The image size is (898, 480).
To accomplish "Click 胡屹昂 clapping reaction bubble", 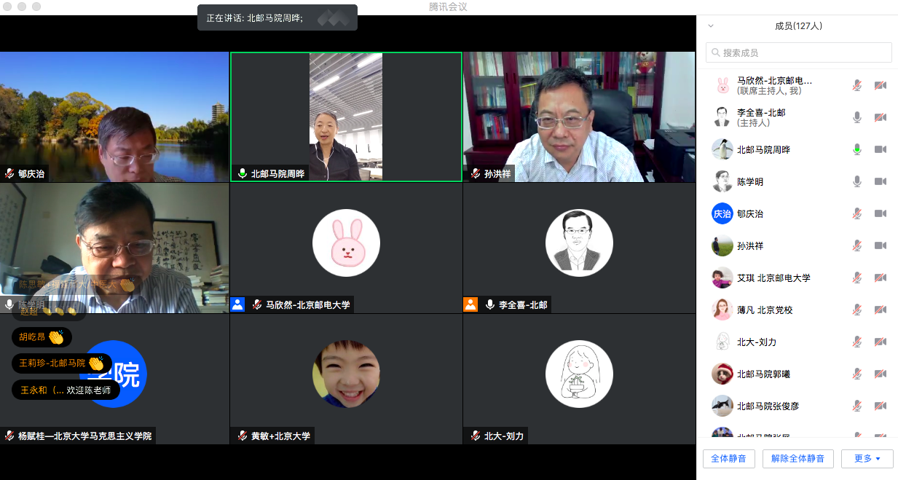I will pyautogui.click(x=42, y=337).
